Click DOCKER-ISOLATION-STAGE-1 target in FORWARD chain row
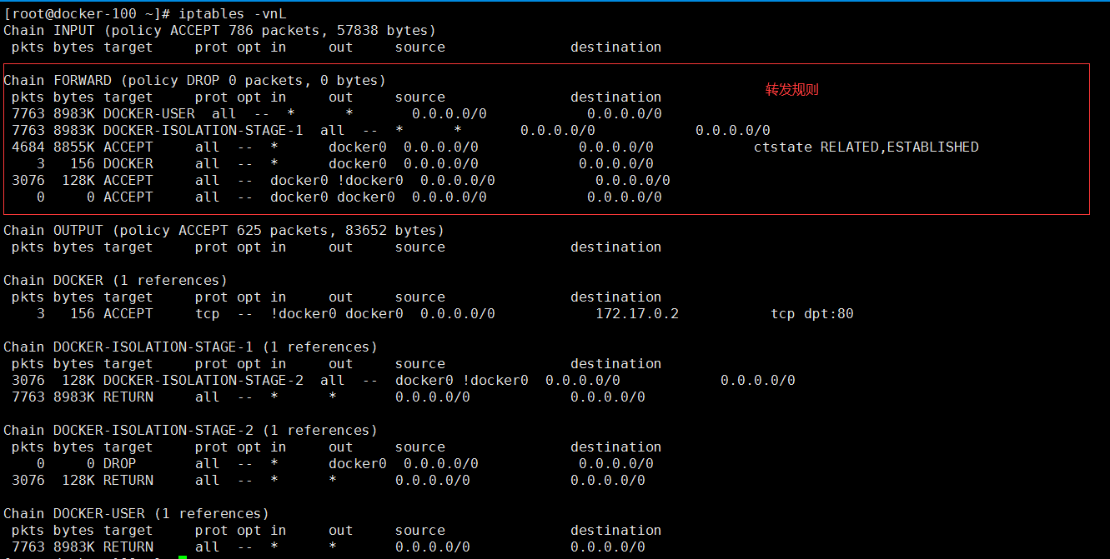 point(203,131)
